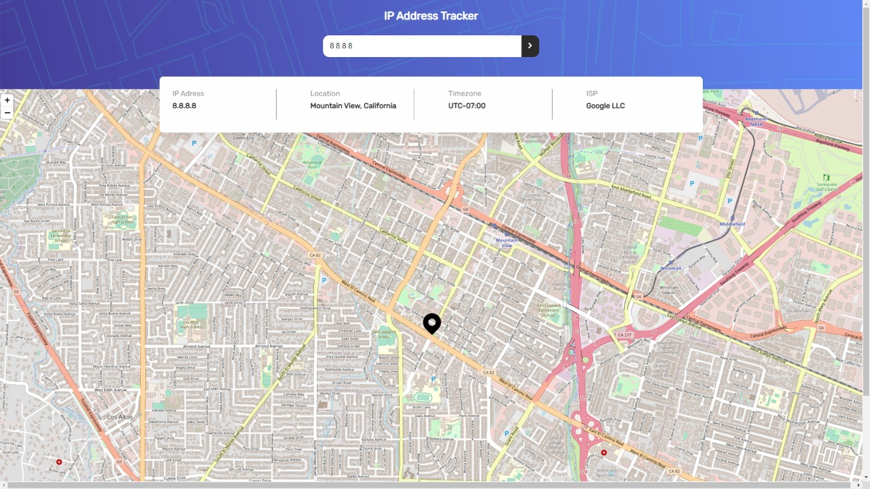Select the black location marker pin

coord(432,324)
